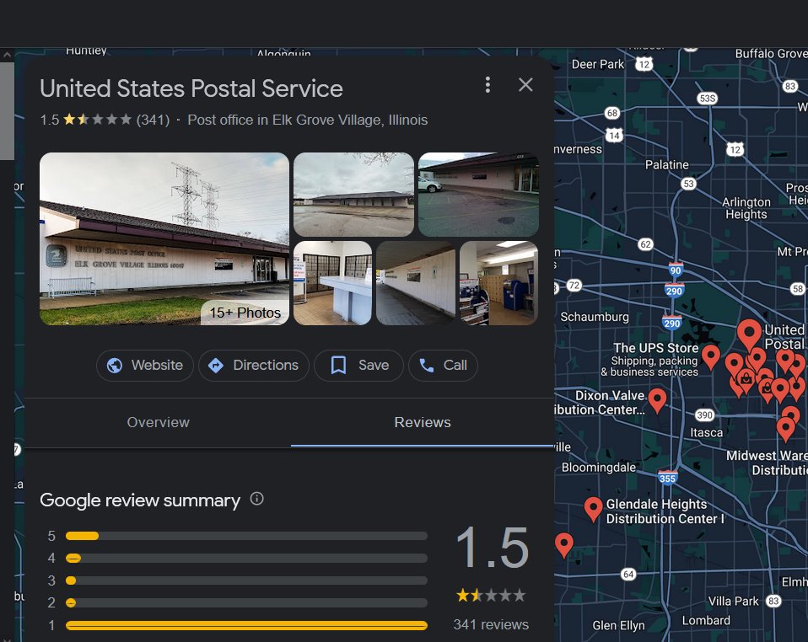Click the left sidebar scrollbar thumb
Viewport: 808px width, 642px height.
pyautogui.click(x=8, y=111)
